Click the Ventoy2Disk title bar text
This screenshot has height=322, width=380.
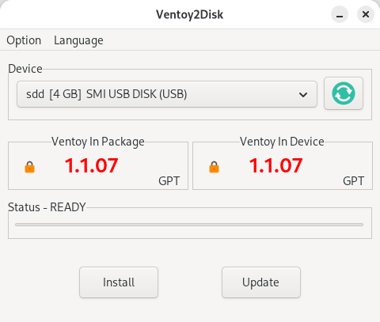click(x=190, y=14)
